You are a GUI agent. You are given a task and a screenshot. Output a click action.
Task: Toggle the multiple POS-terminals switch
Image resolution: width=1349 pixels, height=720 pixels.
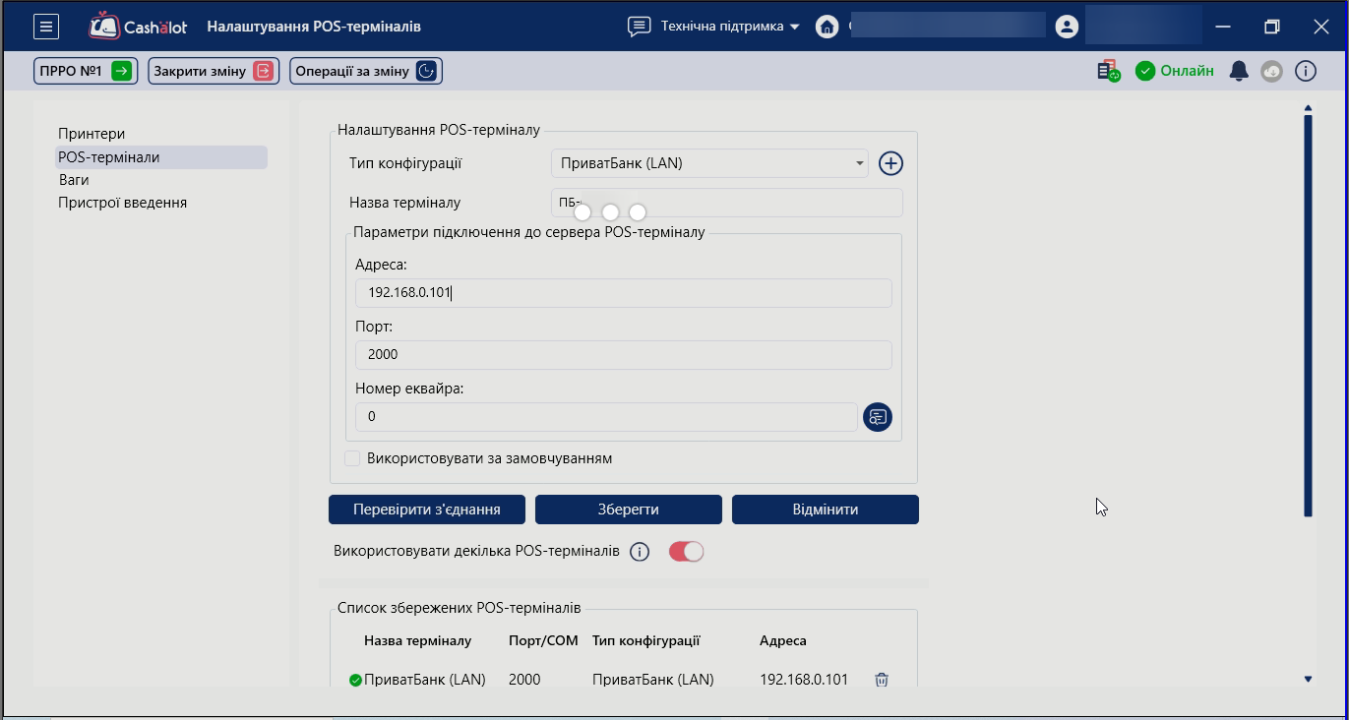click(686, 552)
